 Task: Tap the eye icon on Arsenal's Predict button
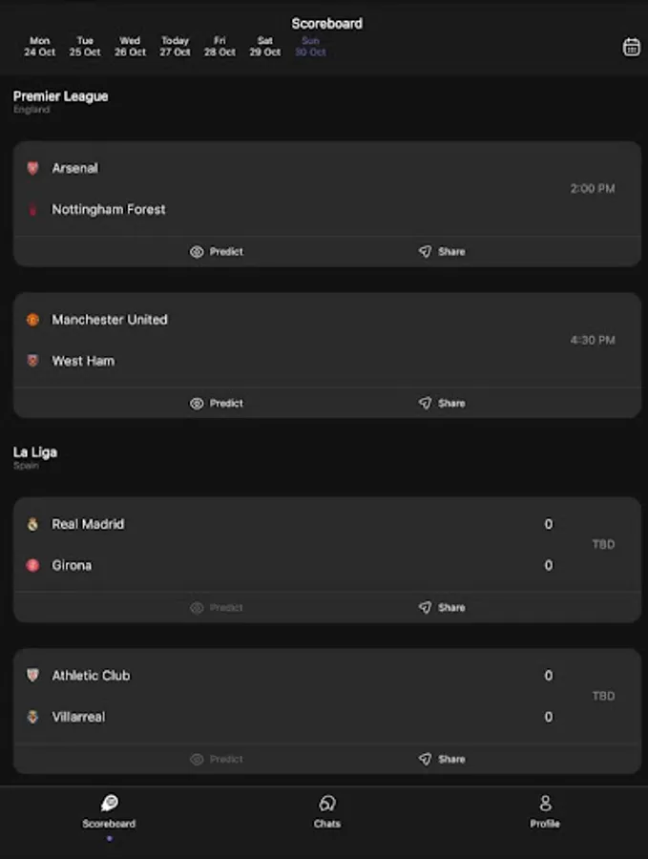197,251
